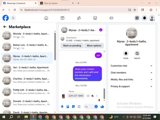The width and height of the screenshot is (160, 120).
Task: Choose a GIF icon in composer
Action: pos(79,107)
